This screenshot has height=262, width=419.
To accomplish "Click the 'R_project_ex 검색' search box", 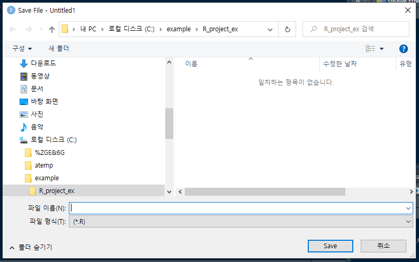I will click(355, 29).
